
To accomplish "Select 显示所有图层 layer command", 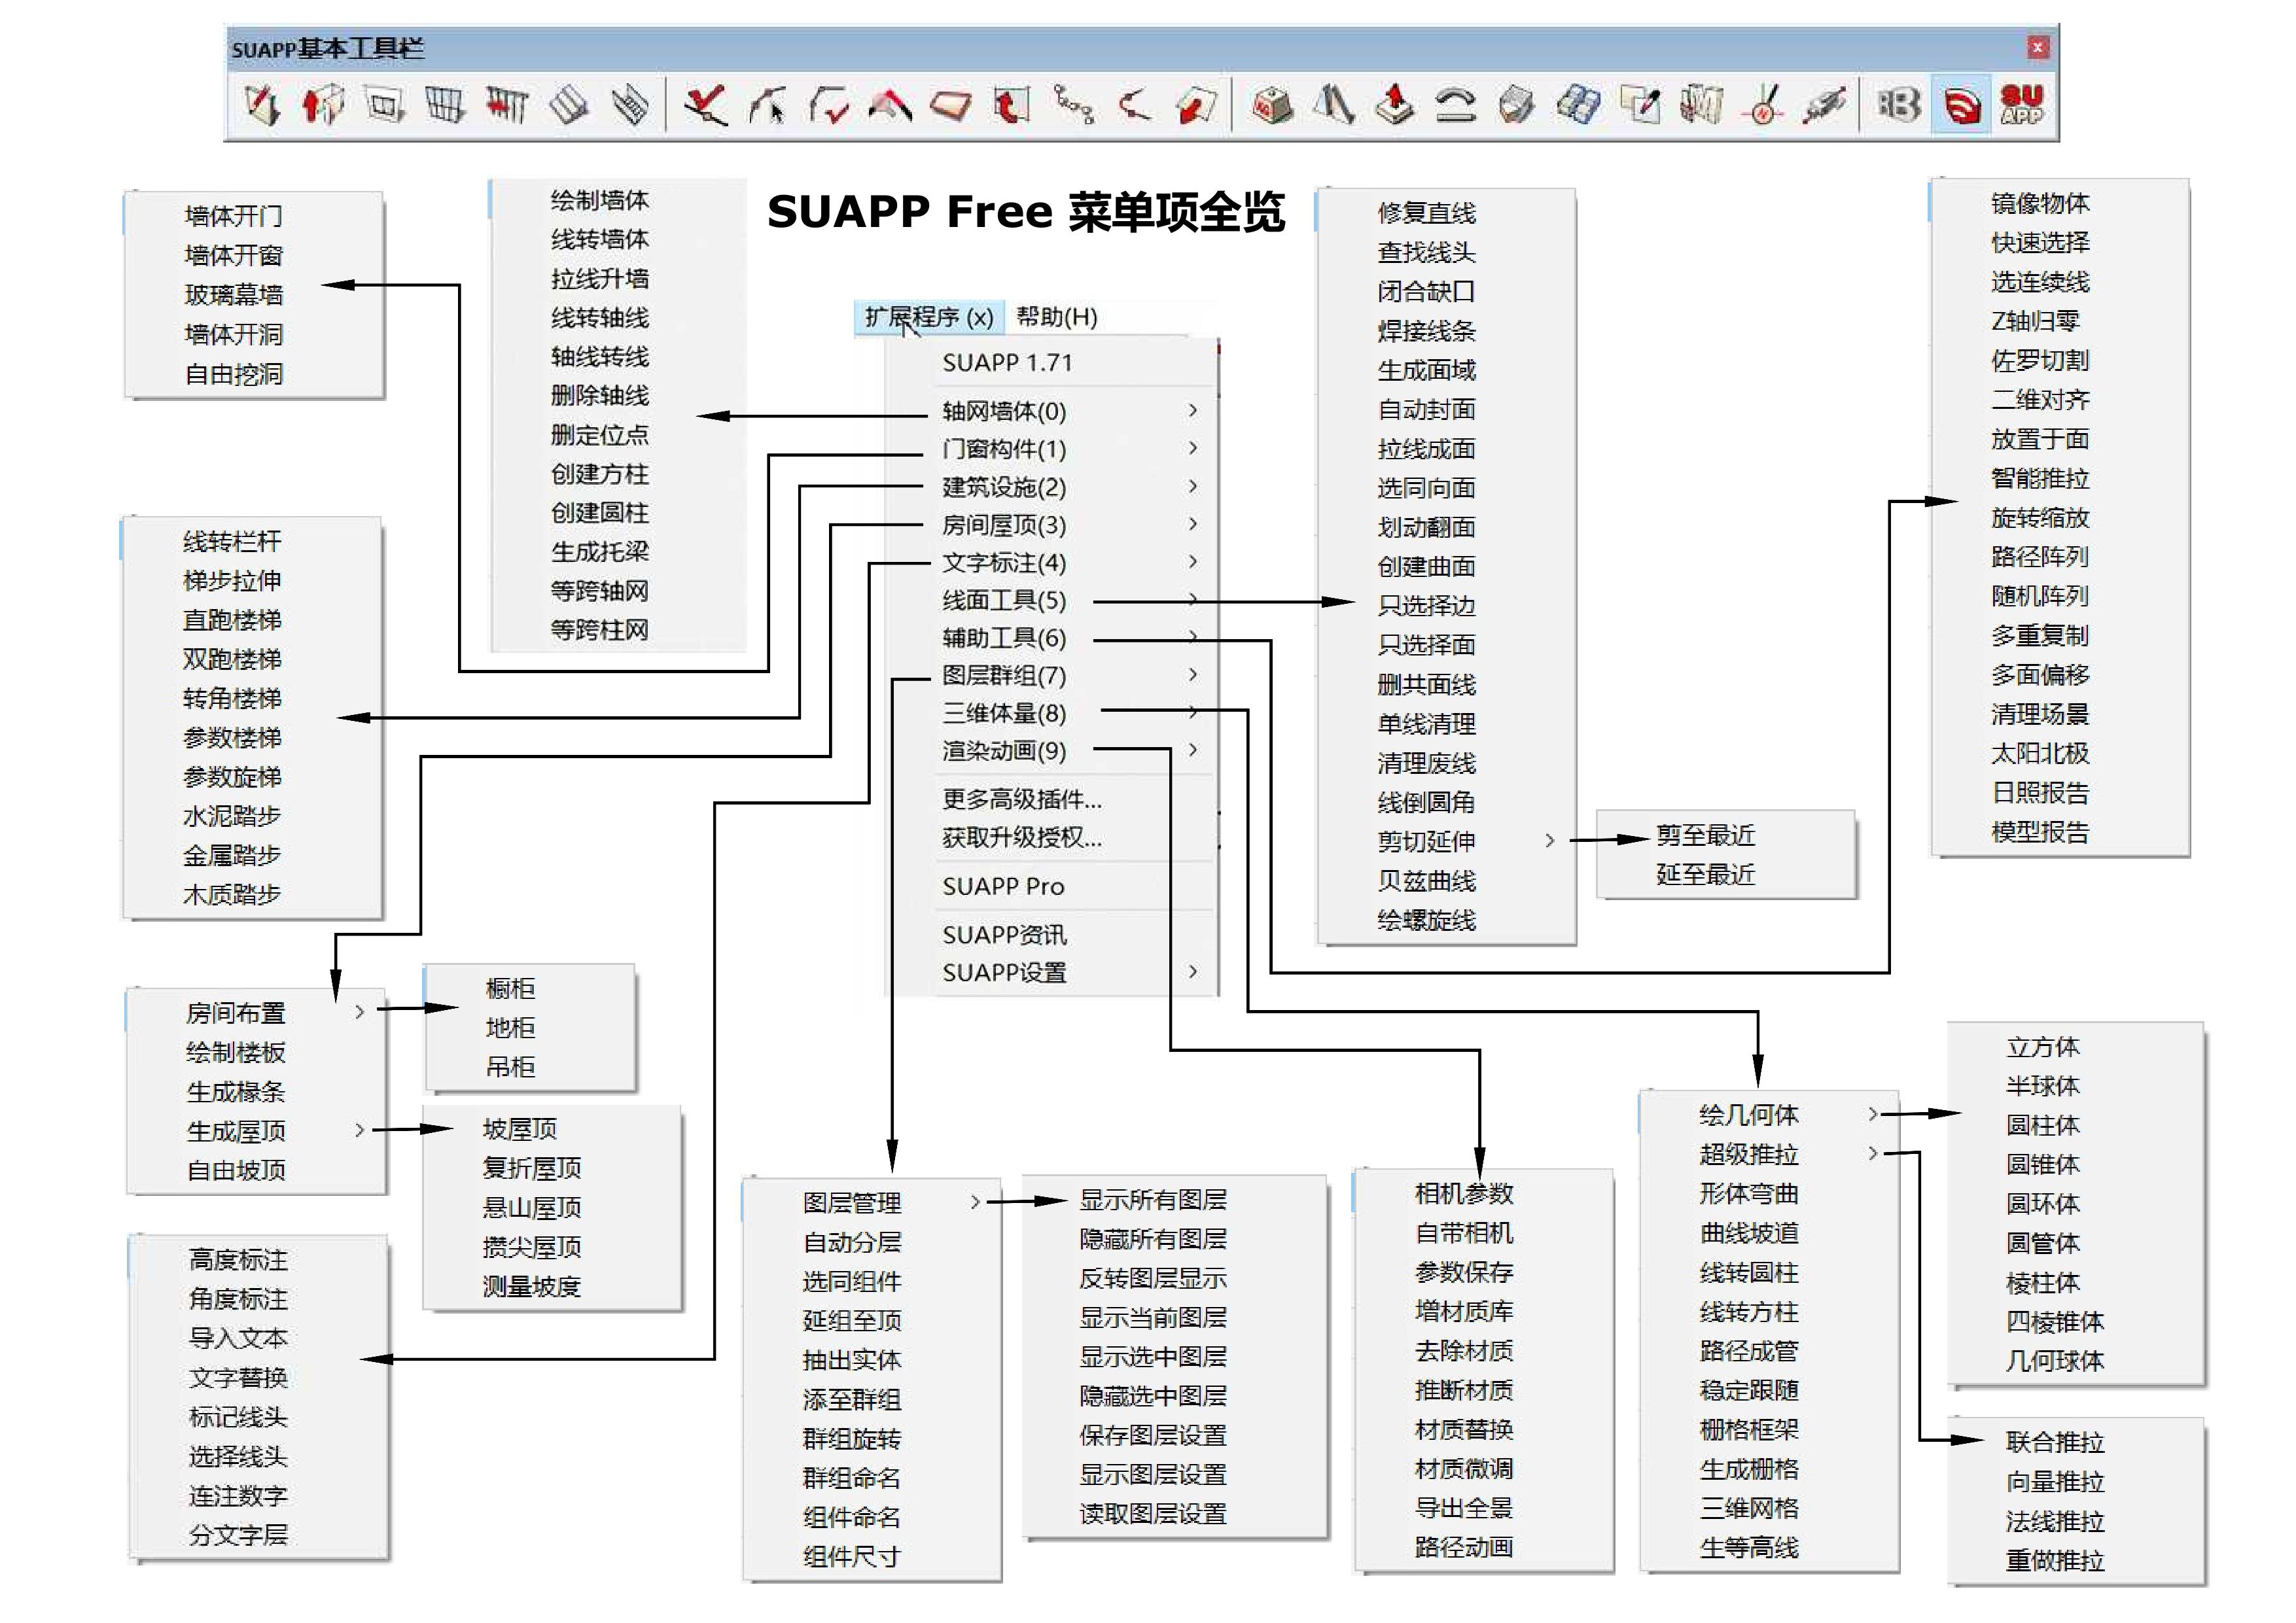I will pos(1153,1199).
